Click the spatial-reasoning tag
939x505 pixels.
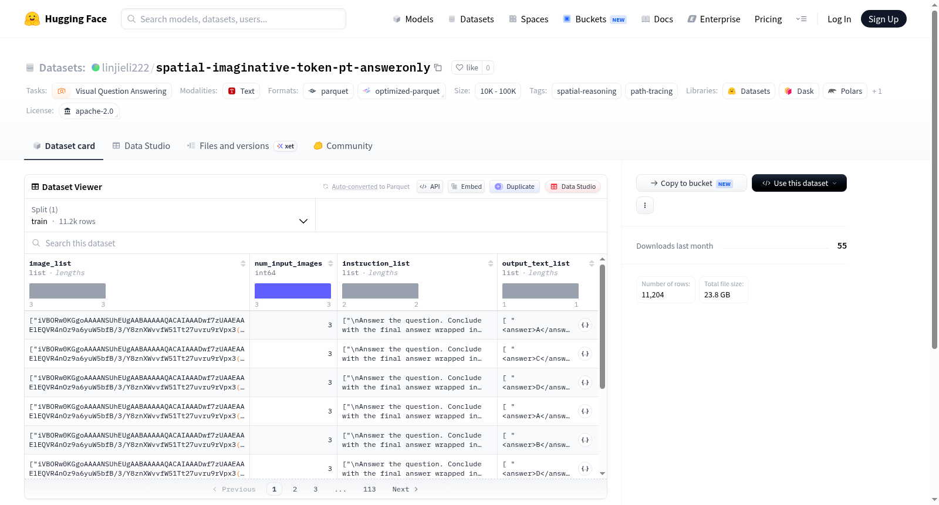[x=586, y=91]
